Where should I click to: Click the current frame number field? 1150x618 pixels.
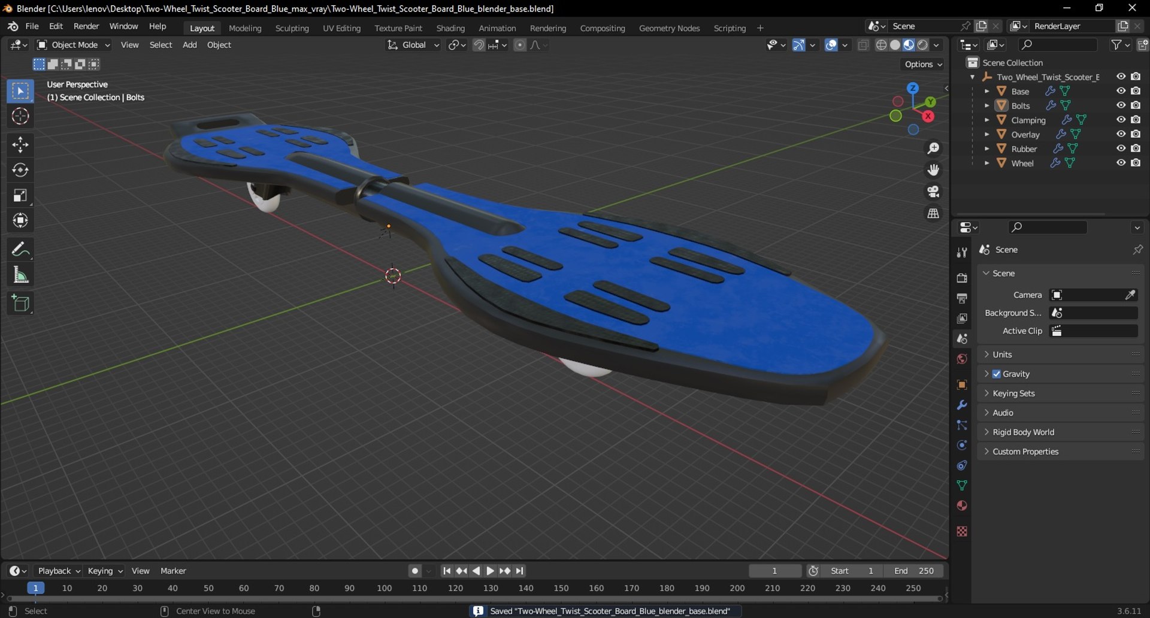point(774,571)
